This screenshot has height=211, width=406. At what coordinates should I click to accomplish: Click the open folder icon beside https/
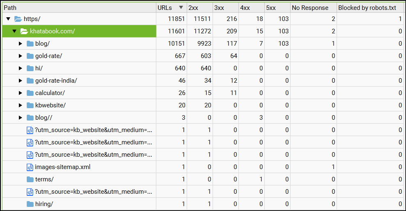[x=18, y=19]
